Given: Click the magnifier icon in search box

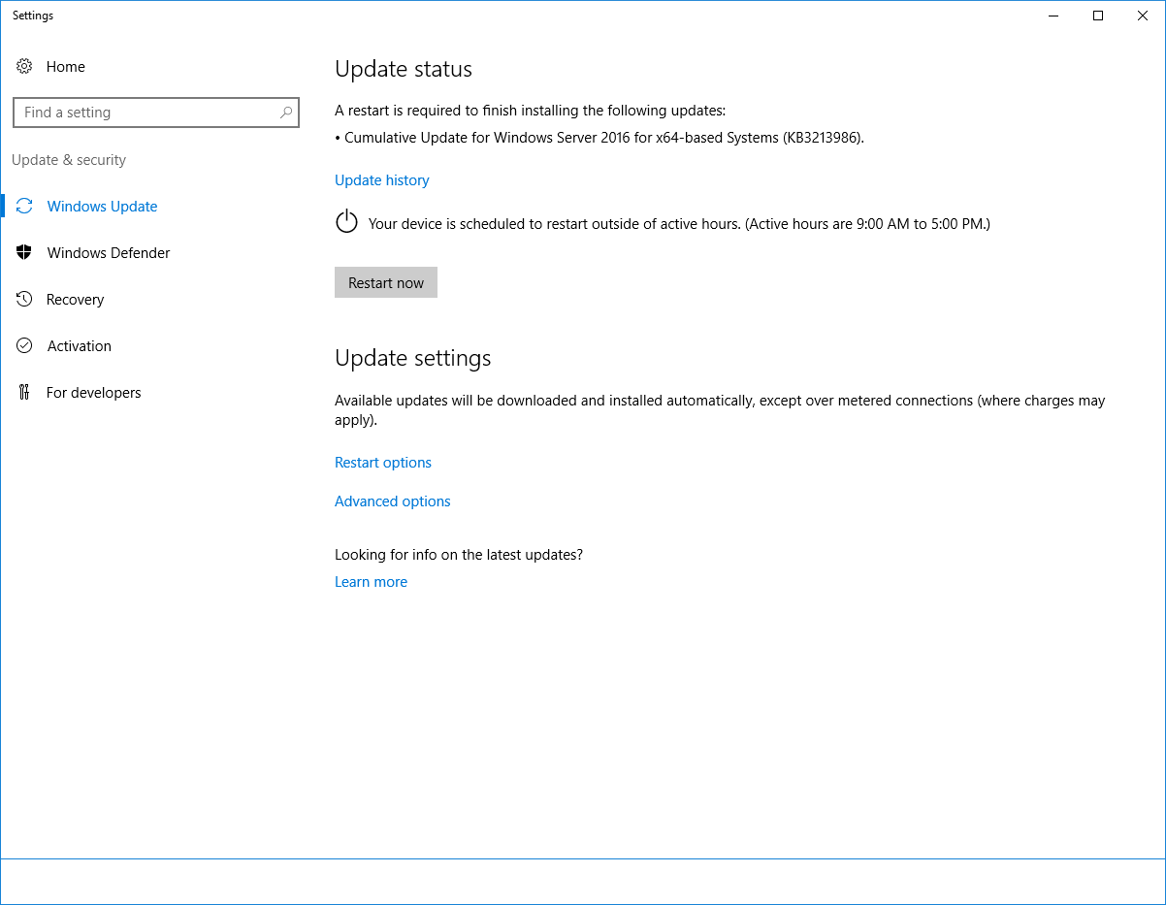Looking at the screenshot, I should tap(285, 113).
